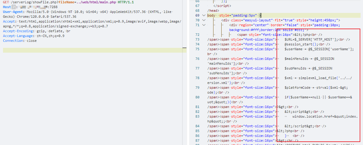Collapse the easyui-layout div fold at line 70
Screen dimensions: 363x145
204,20
